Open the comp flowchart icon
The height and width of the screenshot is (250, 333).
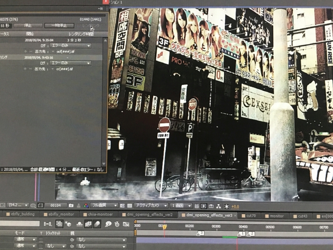click(219, 206)
